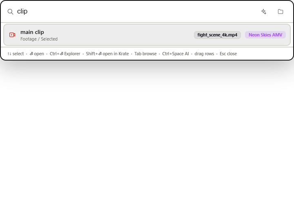
Task: Click the "Esc close" hint
Action: coord(228,54)
